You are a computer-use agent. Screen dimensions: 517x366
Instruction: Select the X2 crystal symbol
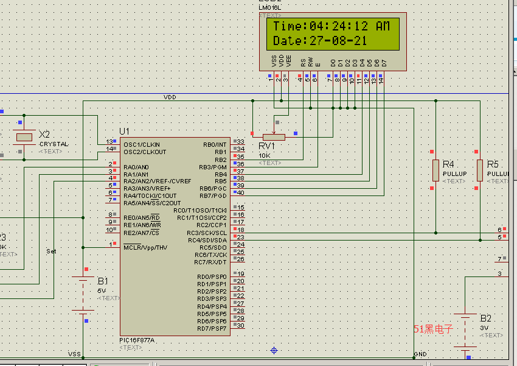pos(24,137)
